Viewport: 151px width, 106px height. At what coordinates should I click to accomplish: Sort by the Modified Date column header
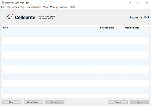[x=136, y=28]
